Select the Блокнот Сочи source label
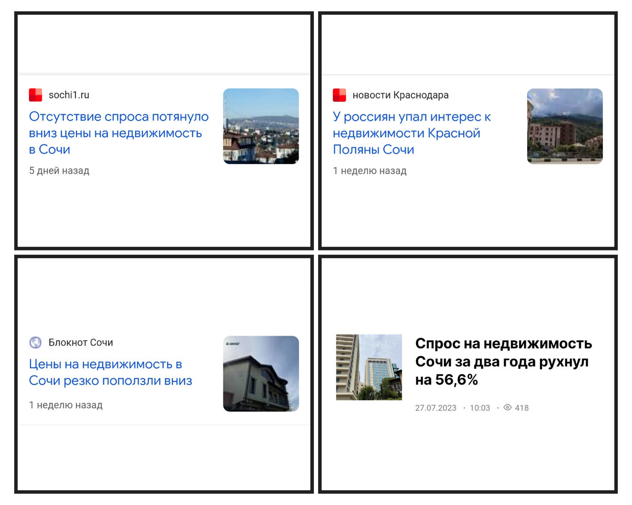Viewport: 632px width, 505px height. coord(81,342)
